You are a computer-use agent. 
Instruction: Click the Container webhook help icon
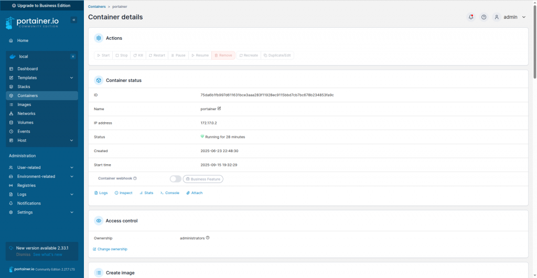135,178
